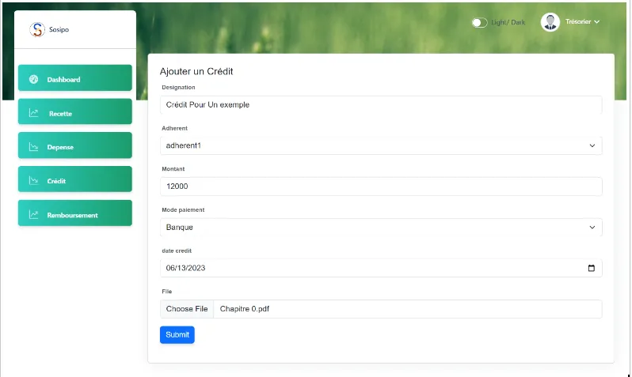Toggle the Light/Dark switch
This screenshot has height=377, width=632.
pyautogui.click(x=480, y=23)
